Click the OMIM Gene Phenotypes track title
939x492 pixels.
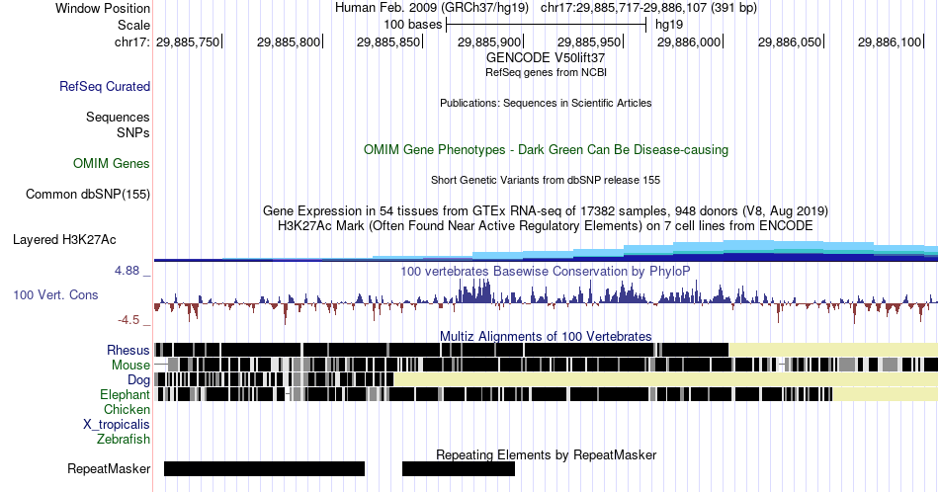pos(546,149)
